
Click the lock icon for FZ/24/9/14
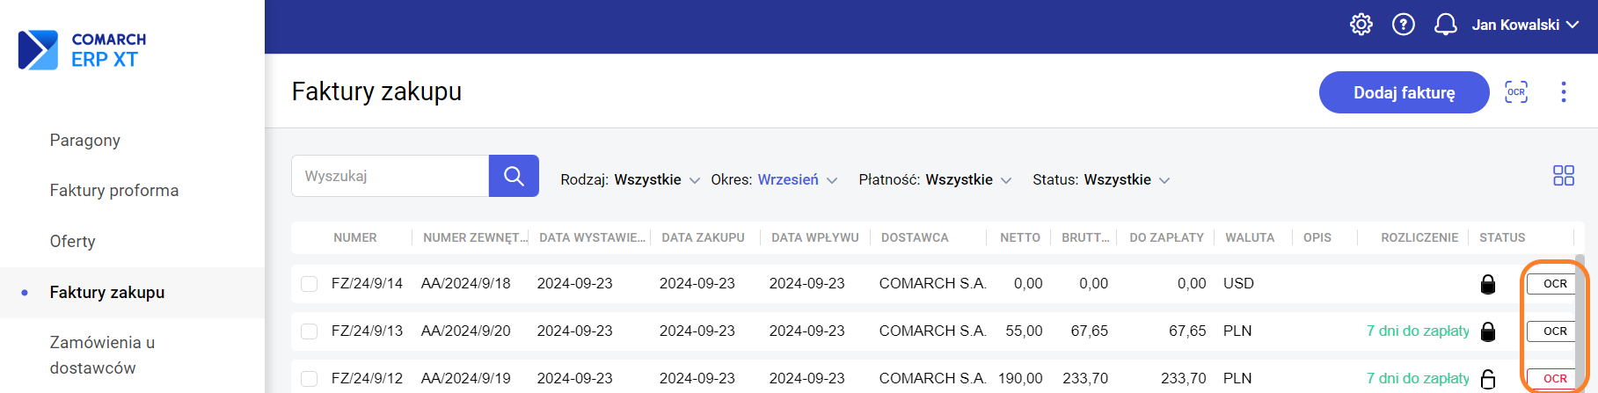1488,284
